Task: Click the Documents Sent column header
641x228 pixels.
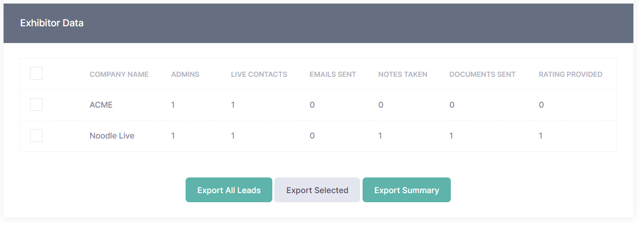Action: coord(482,74)
